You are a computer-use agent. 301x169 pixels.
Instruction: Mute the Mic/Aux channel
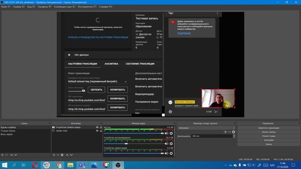point(166,133)
